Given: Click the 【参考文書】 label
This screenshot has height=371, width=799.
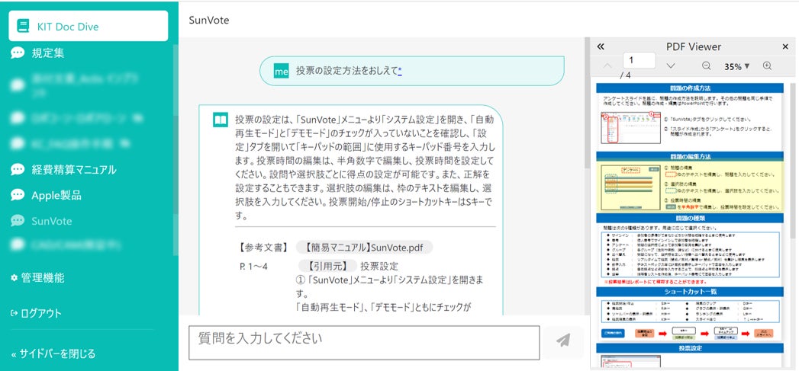Looking at the screenshot, I should [x=263, y=248].
